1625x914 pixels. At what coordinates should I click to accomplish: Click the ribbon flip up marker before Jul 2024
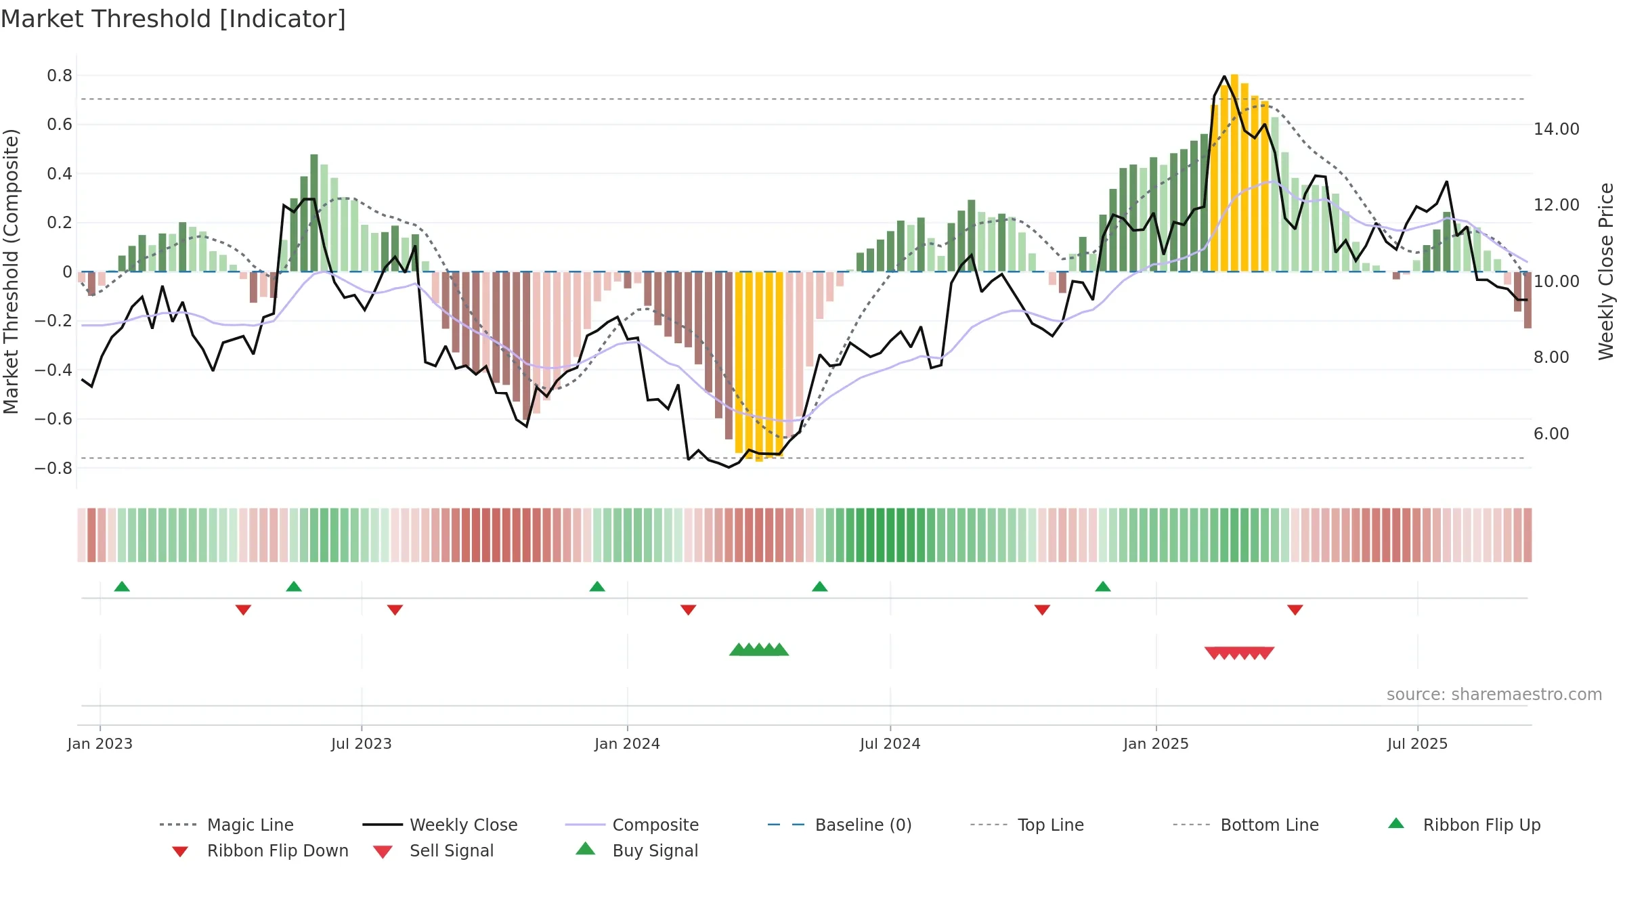coord(820,586)
